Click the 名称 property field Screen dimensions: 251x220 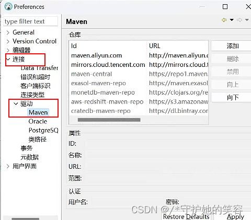point(168,155)
